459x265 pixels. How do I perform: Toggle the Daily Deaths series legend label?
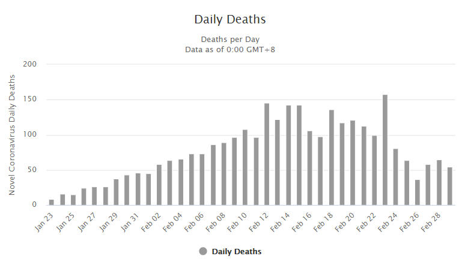pos(236,251)
